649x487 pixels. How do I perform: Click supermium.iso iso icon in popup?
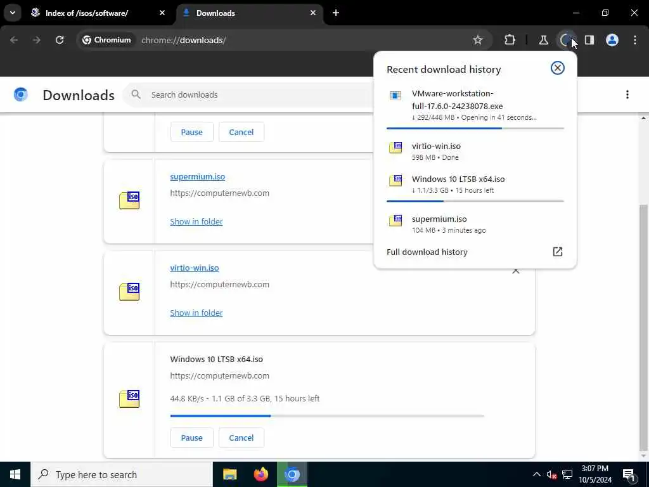tap(395, 220)
